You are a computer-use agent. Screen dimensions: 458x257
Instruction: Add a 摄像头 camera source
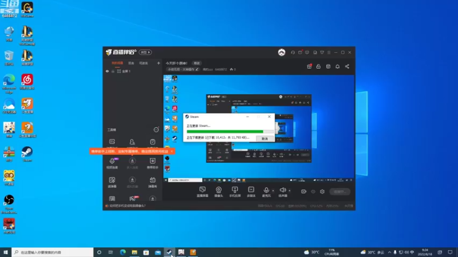[219, 192]
